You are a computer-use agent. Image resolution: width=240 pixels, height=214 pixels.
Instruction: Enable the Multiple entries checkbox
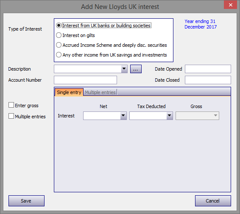click(x=11, y=116)
